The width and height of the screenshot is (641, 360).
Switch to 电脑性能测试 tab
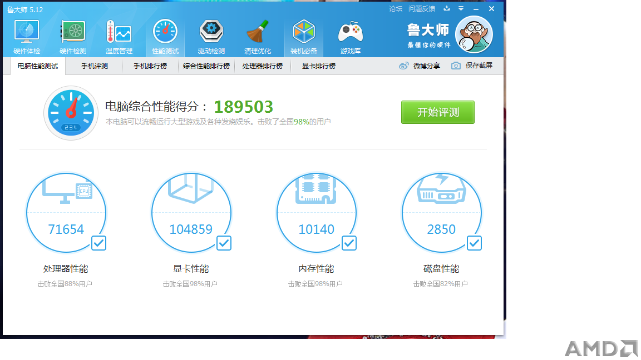coord(38,66)
